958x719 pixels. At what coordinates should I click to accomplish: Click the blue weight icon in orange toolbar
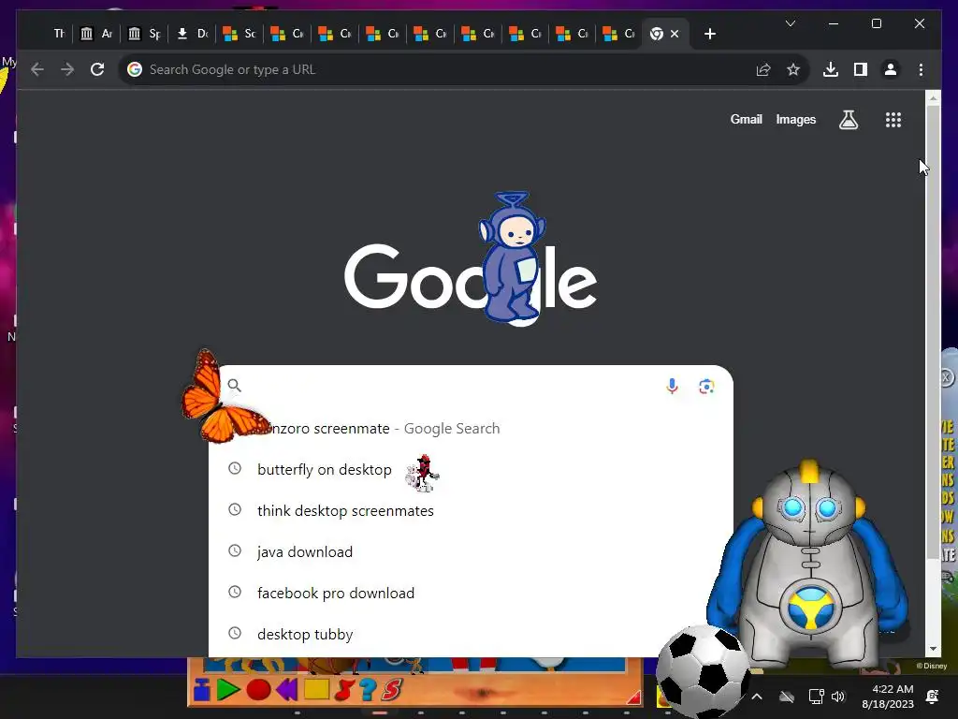(x=202, y=690)
